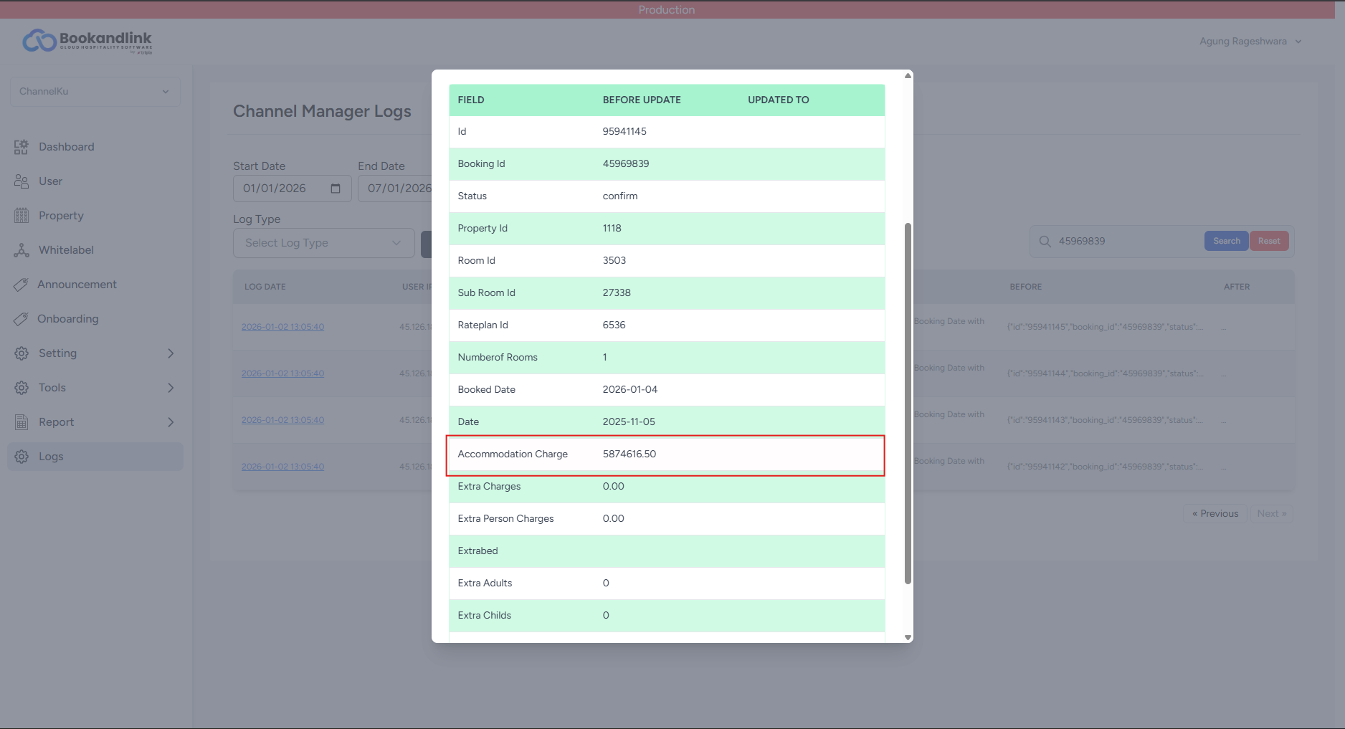The image size is (1345, 729).
Task: Select the Whitelabel network icon
Action: pyautogui.click(x=22, y=250)
